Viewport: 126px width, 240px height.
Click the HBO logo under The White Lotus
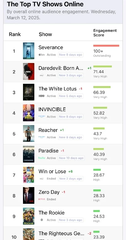pyautogui.click(x=42, y=96)
